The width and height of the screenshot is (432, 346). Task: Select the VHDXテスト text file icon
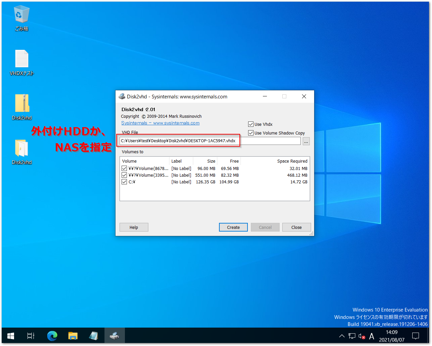[22, 63]
